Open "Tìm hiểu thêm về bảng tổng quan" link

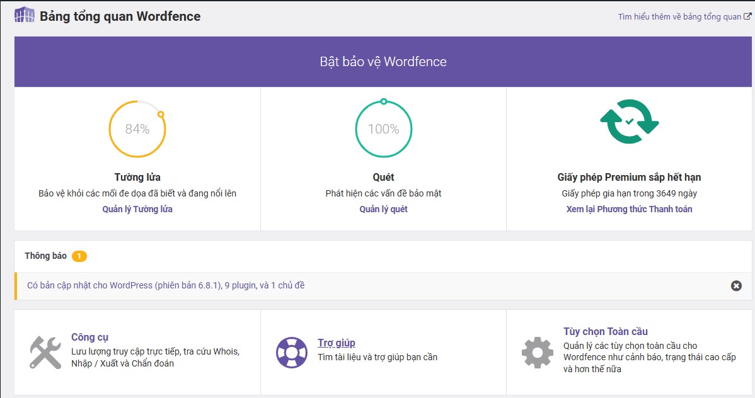[679, 16]
